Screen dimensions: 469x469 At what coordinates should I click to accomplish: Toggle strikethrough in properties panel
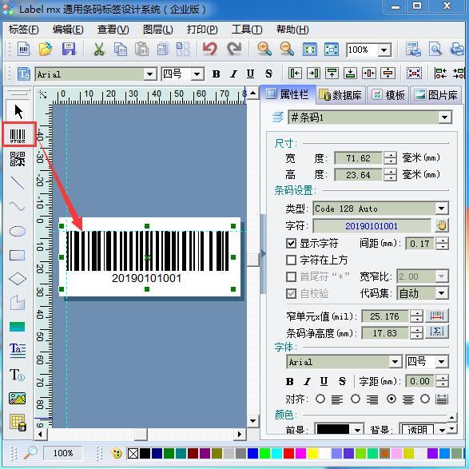(x=342, y=381)
